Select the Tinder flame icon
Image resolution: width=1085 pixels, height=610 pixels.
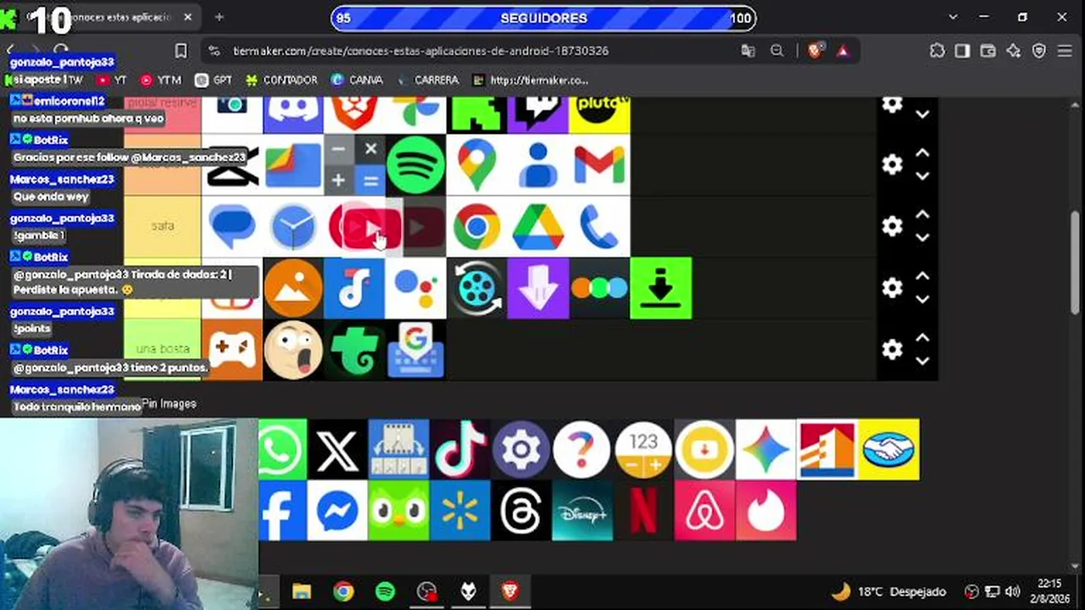point(766,510)
